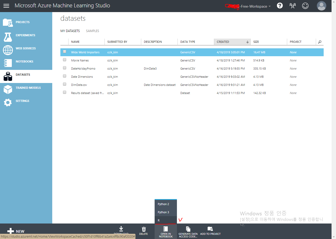Open the Settings section

(22, 101)
